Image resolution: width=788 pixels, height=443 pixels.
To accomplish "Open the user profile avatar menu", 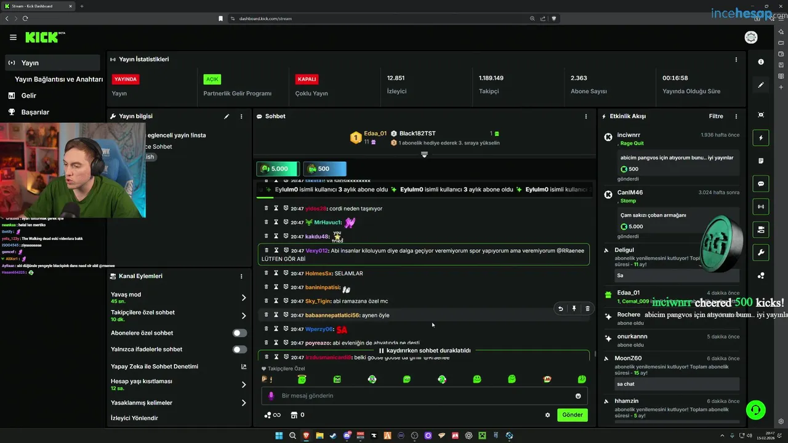I will [x=751, y=38].
